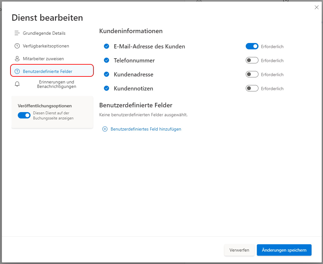This screenshot has height=264, width=323.
Task: Click the Kundennotizen field label
Action: pyautogui.click(x=134, y=89)
